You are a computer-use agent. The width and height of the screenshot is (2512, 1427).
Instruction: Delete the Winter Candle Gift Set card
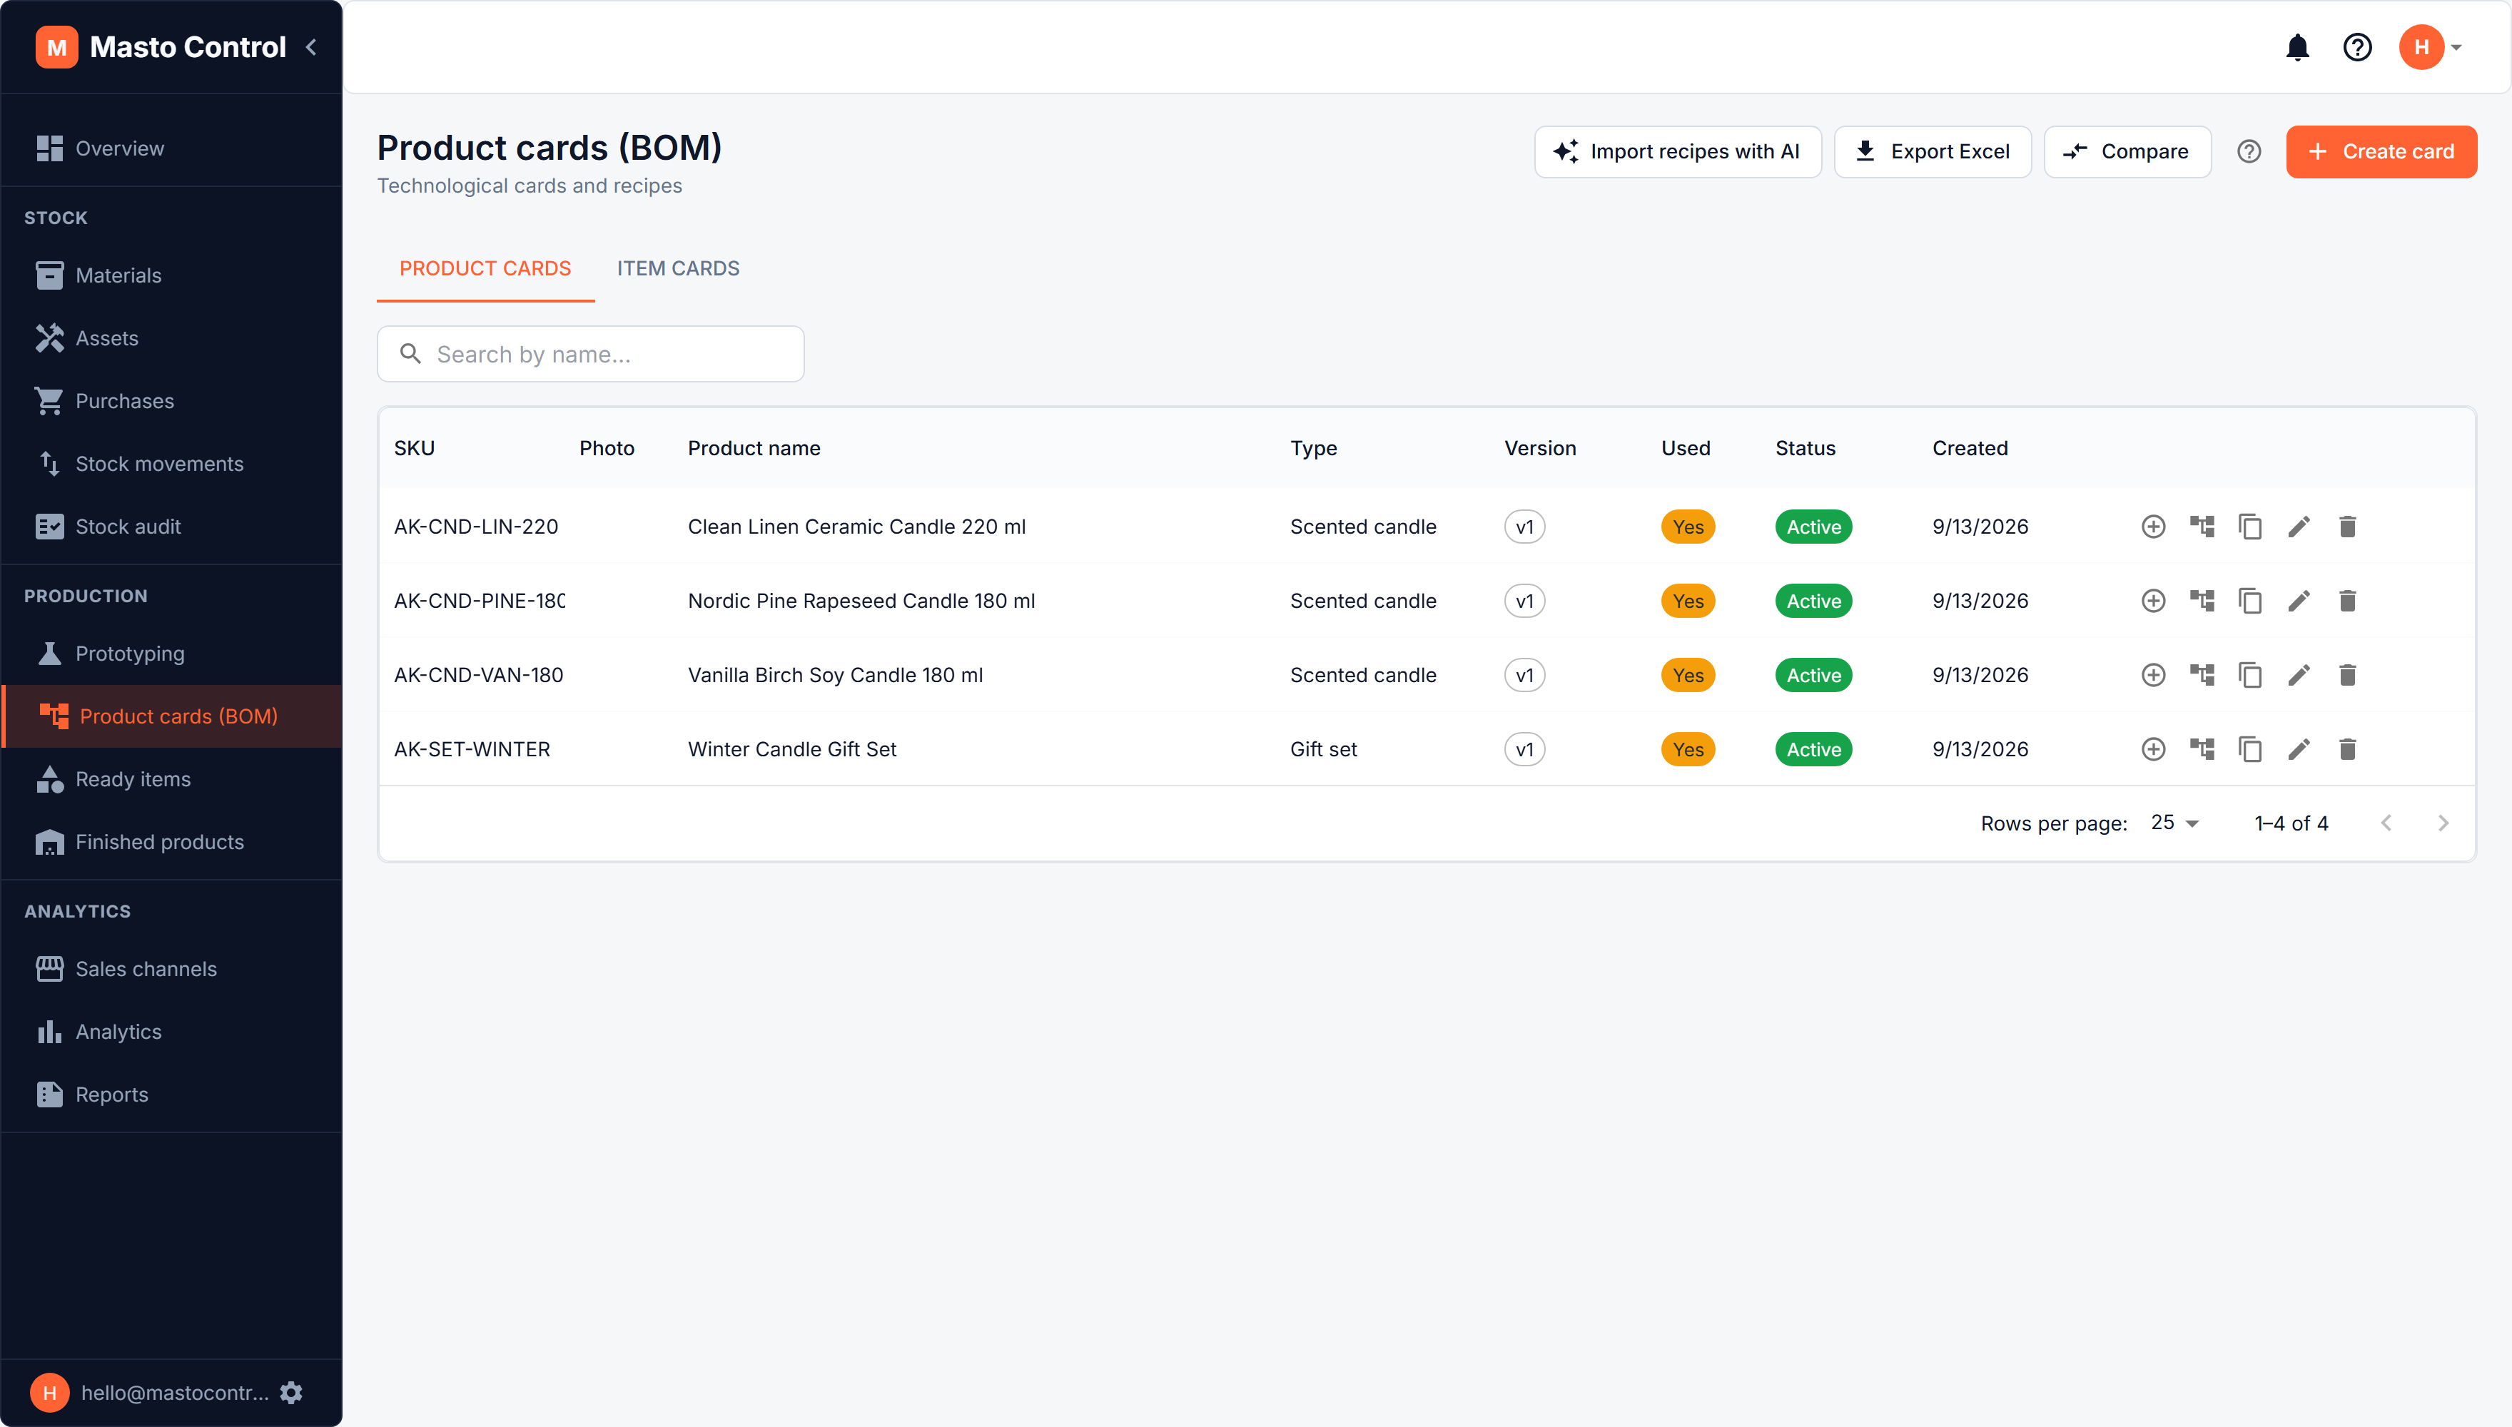tap(2347, 750)
